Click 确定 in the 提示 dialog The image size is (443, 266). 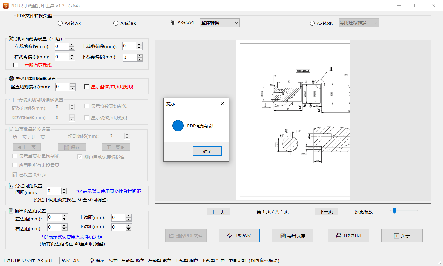(207, 151)
